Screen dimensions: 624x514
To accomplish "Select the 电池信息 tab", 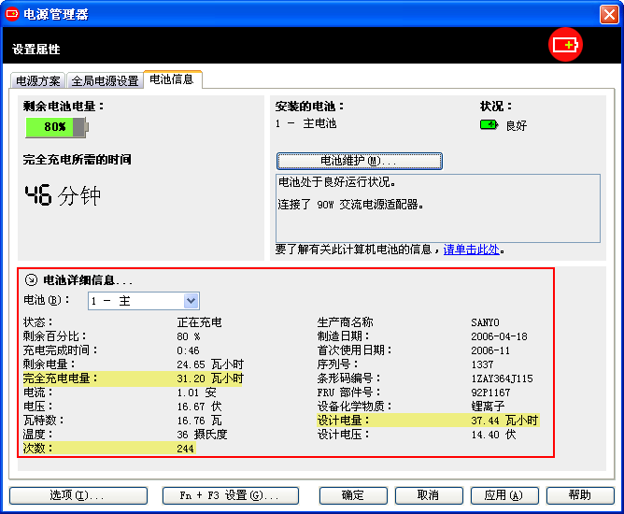I will 172,79.
